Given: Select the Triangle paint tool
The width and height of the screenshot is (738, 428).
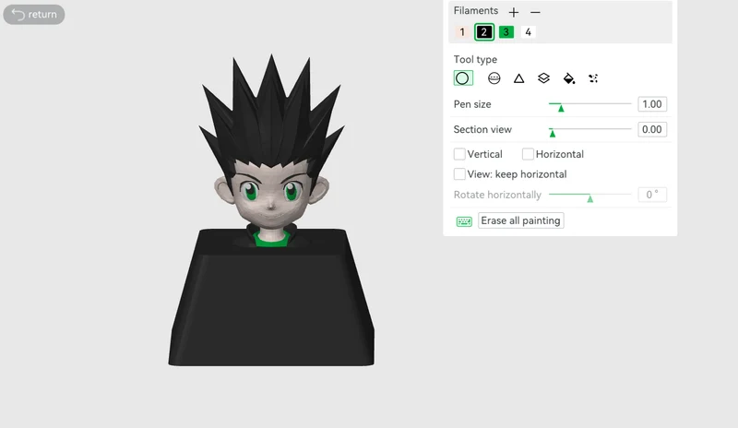Looking at the screenshot, I should [x=518, y=78].
